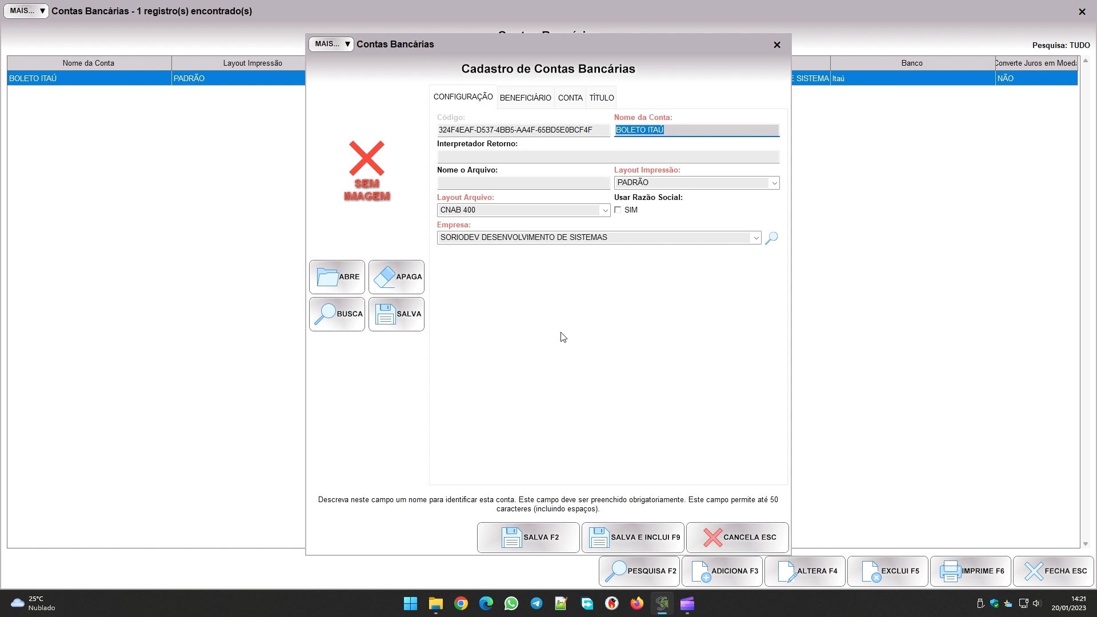Click the Nome o Arquivo input field
The image size is (1097, 617).
[523, 183]
